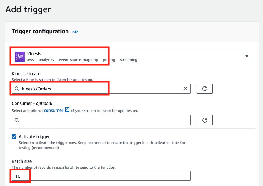Click the "Consumer - optional" label
This screenshot has height=186, width=263.
coord(32,103)
